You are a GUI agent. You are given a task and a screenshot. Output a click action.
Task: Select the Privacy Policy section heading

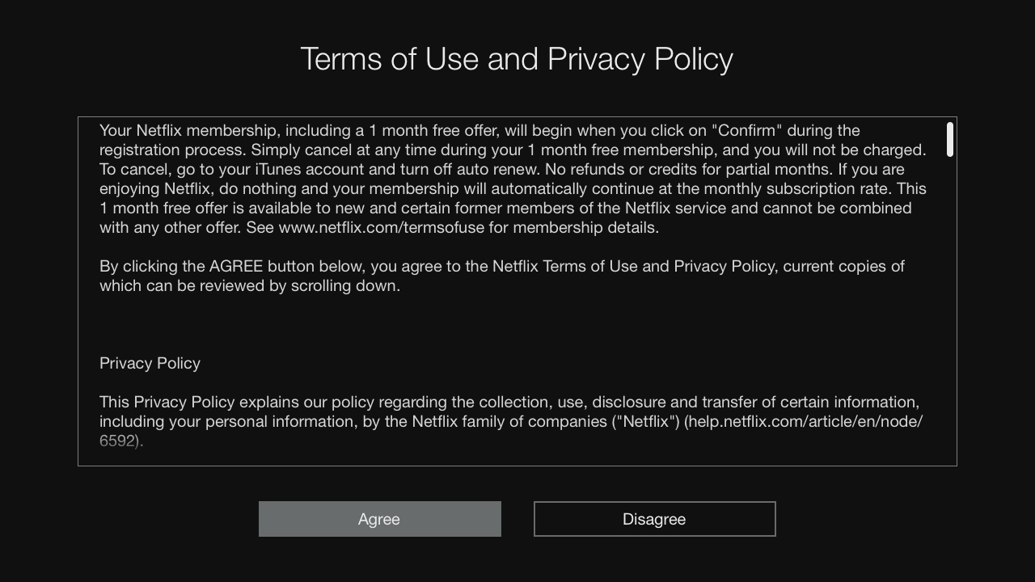pyautogui.click(x=150, y=364)
